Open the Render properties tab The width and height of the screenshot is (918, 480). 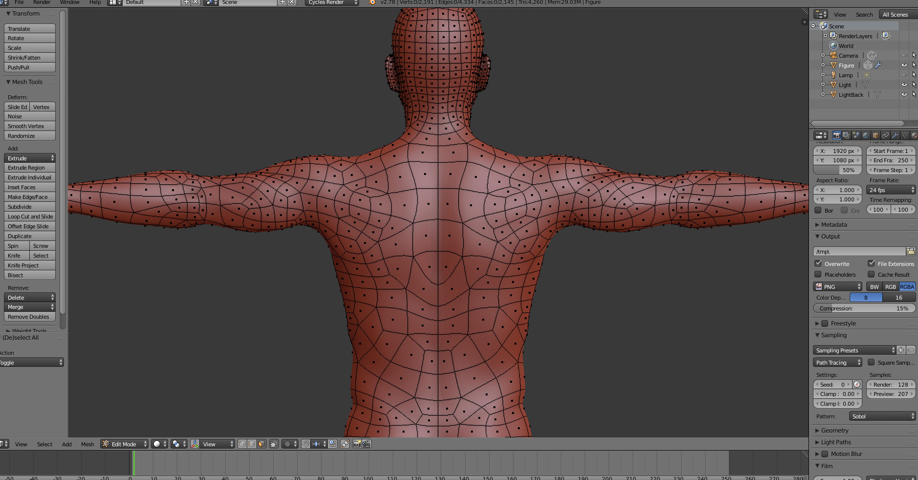pos(837,136)
